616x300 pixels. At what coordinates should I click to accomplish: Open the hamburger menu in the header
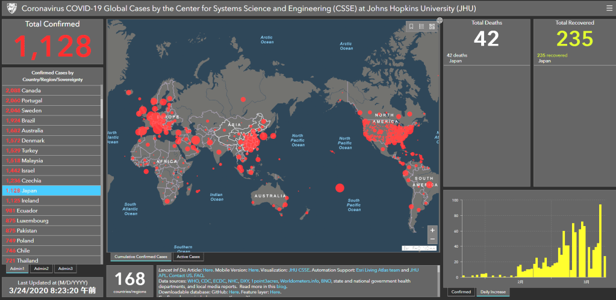(609, 8)
